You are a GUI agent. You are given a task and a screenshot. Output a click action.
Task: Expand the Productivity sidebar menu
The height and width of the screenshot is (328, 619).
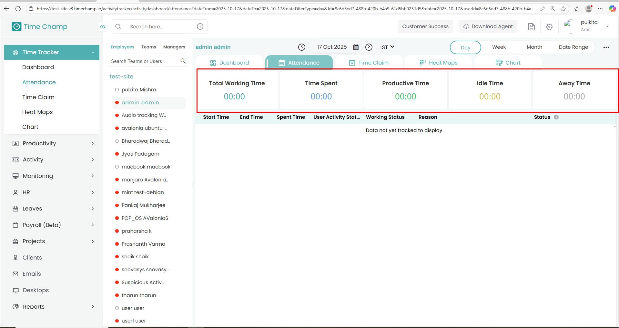(x=52, y=143)
